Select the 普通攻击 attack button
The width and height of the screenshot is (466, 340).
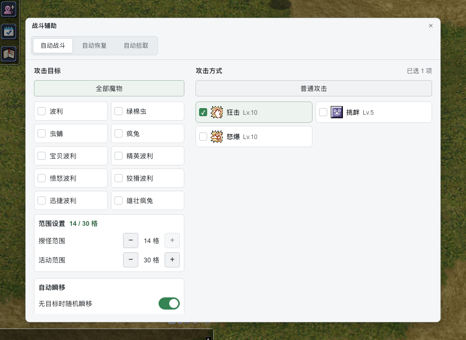(314, 88)
